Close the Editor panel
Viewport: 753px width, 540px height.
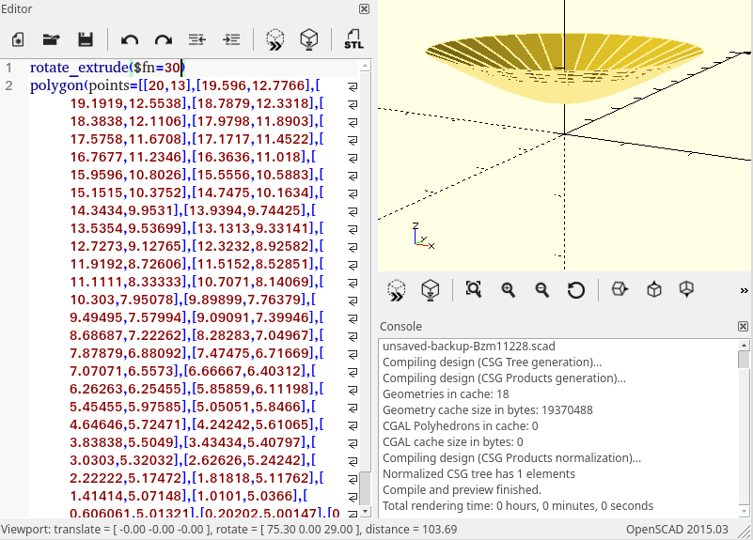[x=365, y=8]
